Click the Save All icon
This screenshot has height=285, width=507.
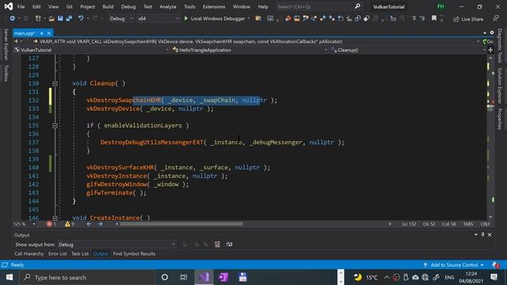pos(69,19)
